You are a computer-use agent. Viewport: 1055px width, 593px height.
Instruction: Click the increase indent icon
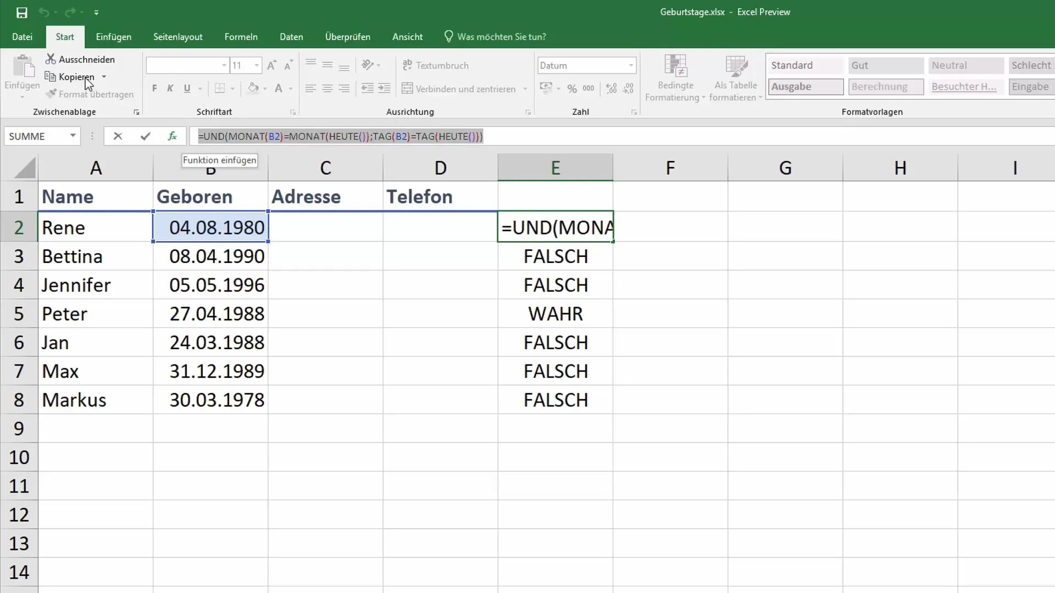[385, 88]
